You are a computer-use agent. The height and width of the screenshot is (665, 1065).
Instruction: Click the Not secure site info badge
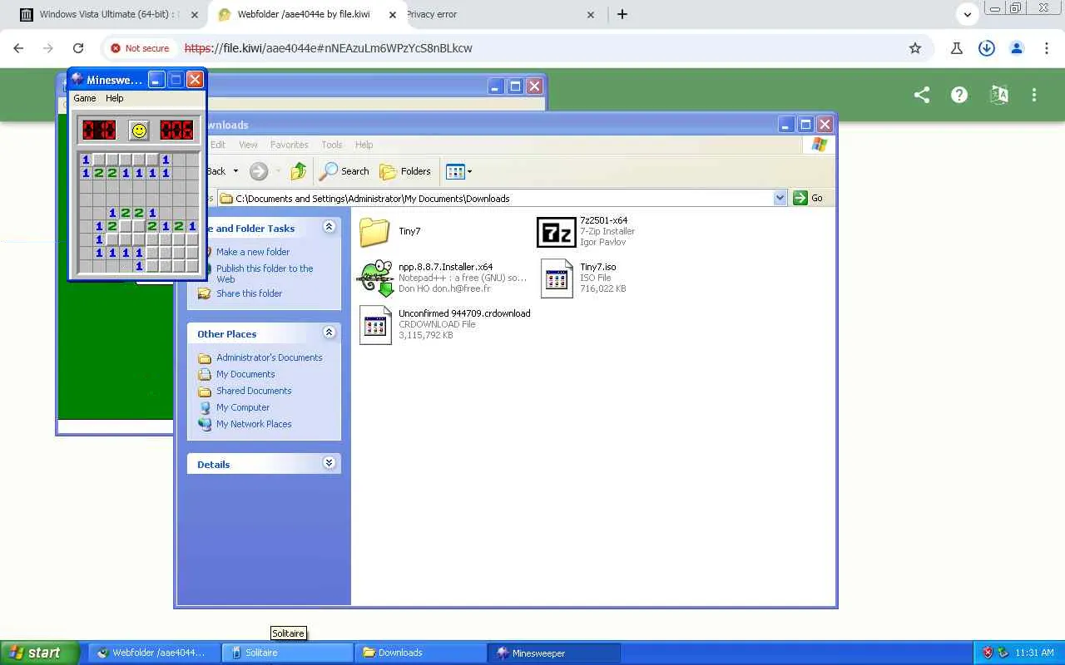(x=140, y=48)
